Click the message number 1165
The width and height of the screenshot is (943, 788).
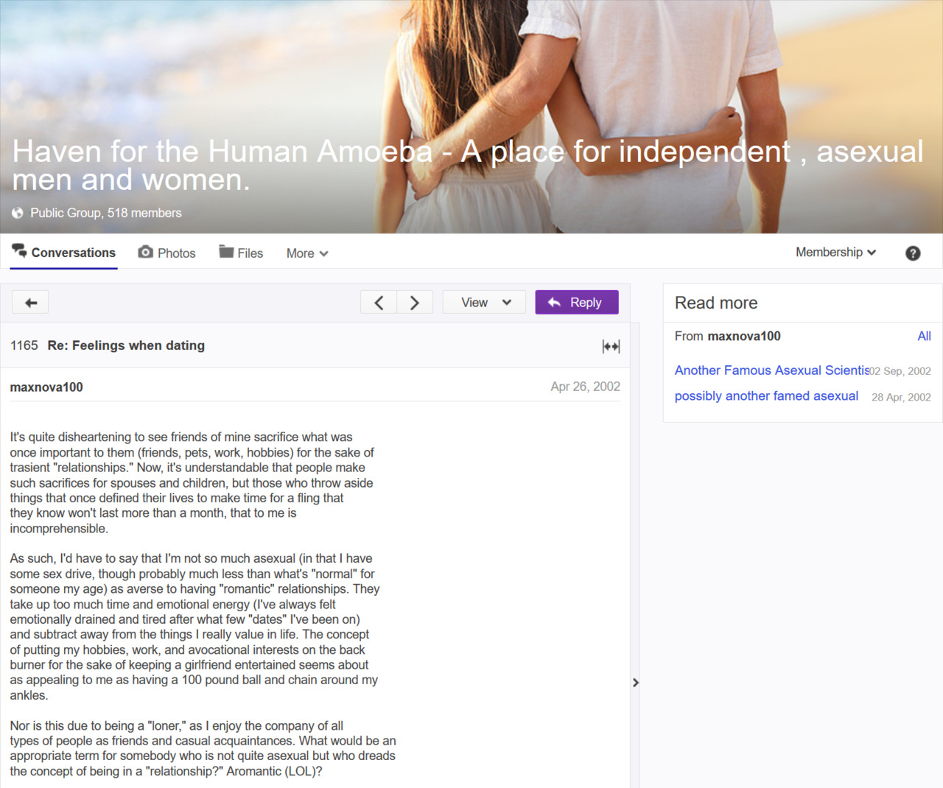[24, 345]
